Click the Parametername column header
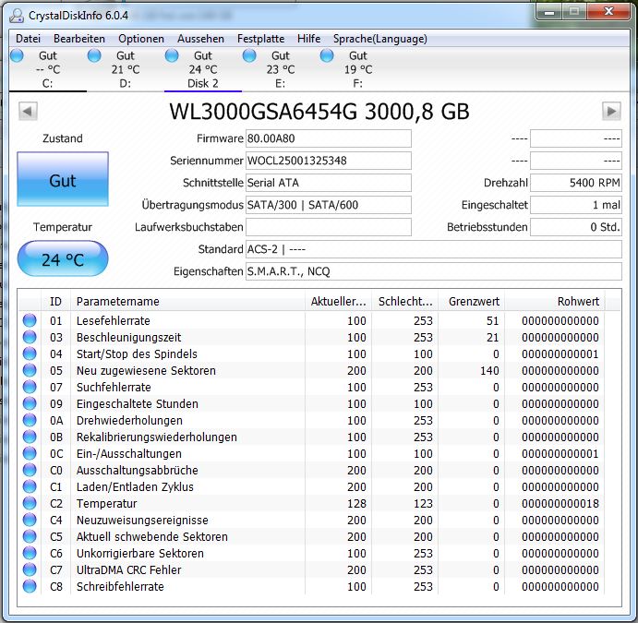This screenshot has height=623, width=638. coord(187,301)
